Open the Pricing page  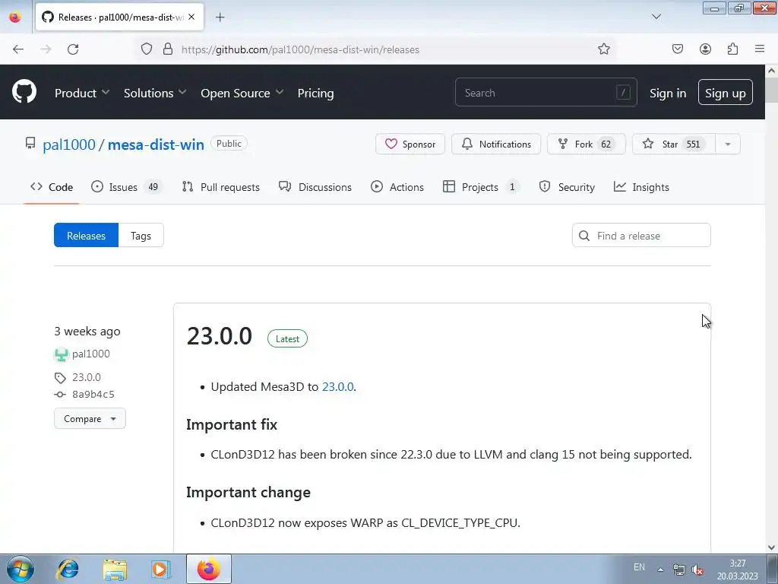(315, 93)
